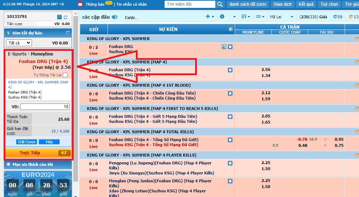
Task: Favorite the Giết 5 Mạng Đầu Tiên match star
Action: click(230, 117)
